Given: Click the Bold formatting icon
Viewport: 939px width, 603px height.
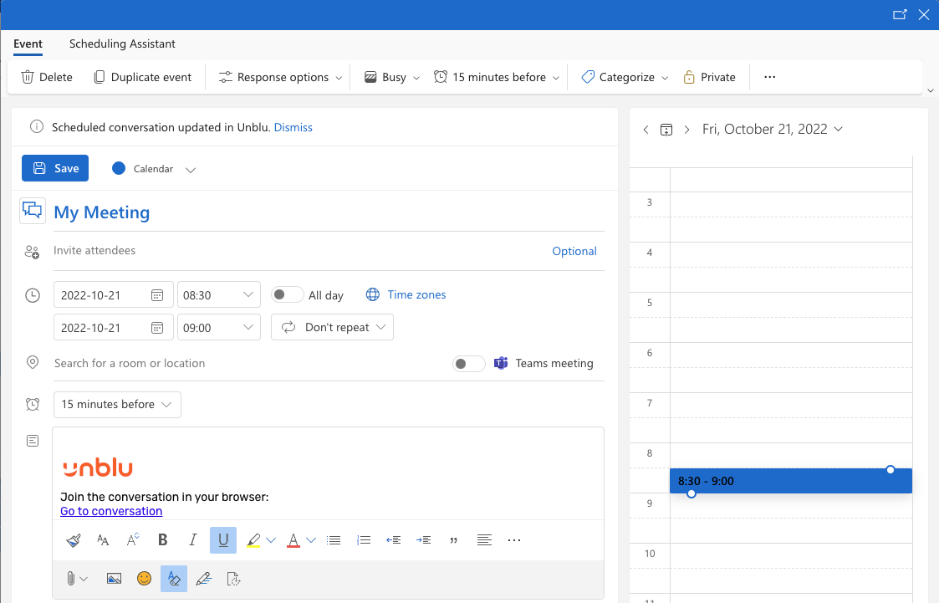Looking at the screenshot, I should [163, 540].
